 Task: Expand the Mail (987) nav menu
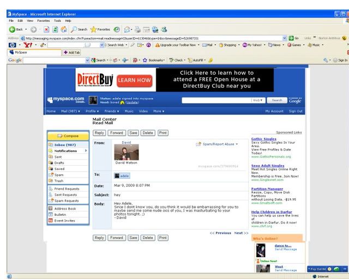[70, 111]
